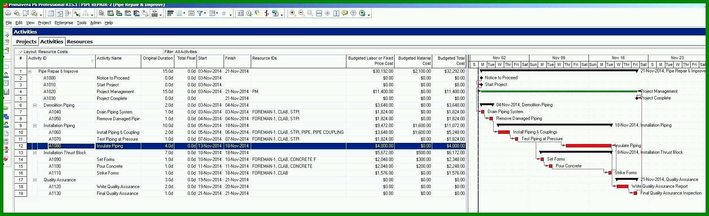The height and width of the screenshot is (216, 709).
Task: Open the dropdown arrow beside Columns icon
Action: 184,14
